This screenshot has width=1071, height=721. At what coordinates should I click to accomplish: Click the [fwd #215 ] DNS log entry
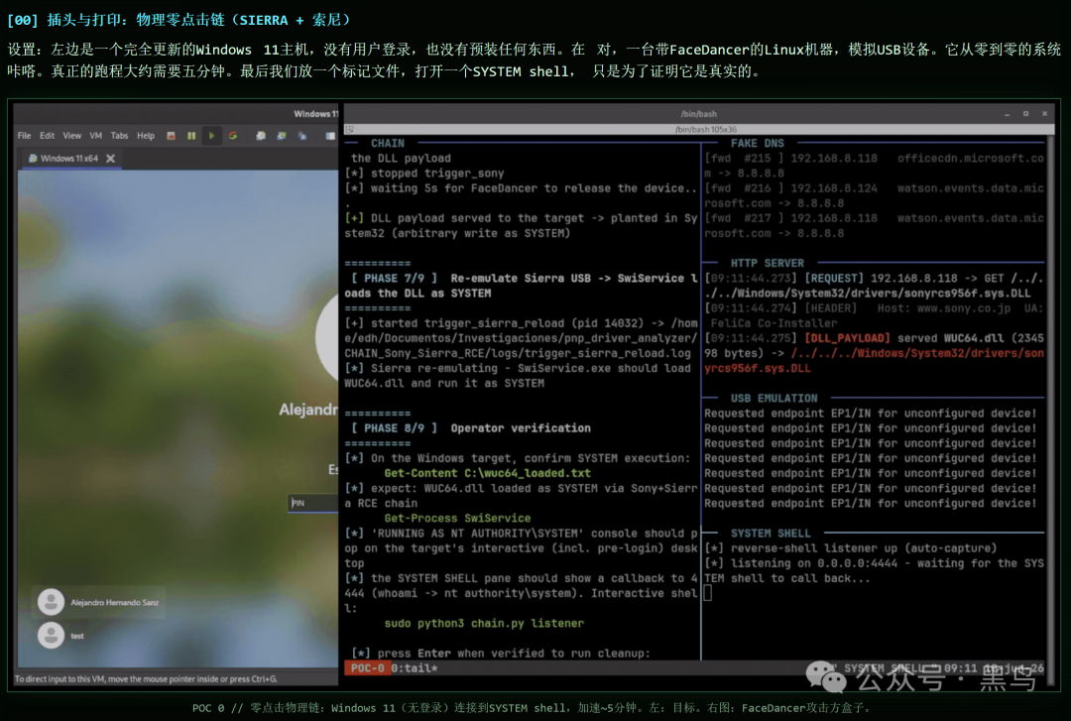[875, 166]
